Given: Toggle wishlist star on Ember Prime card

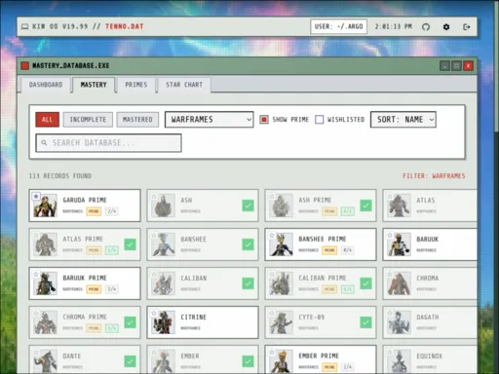Looking at the screenshot, I should (x=272, y=352).
